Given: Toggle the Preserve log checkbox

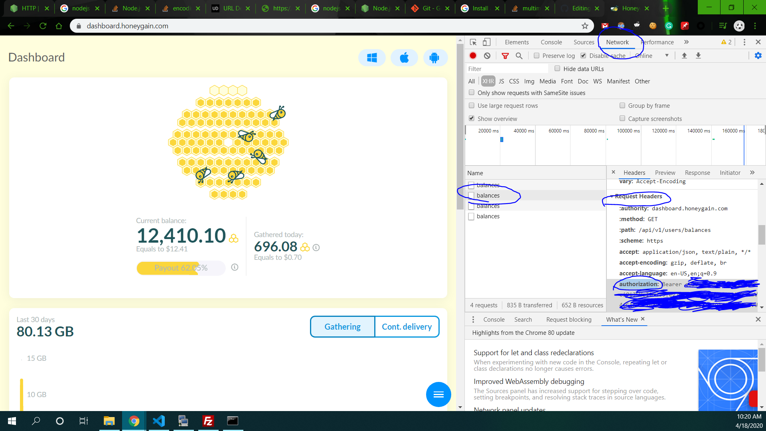Looking at the screenshot, I should click(x=537, y=55).
